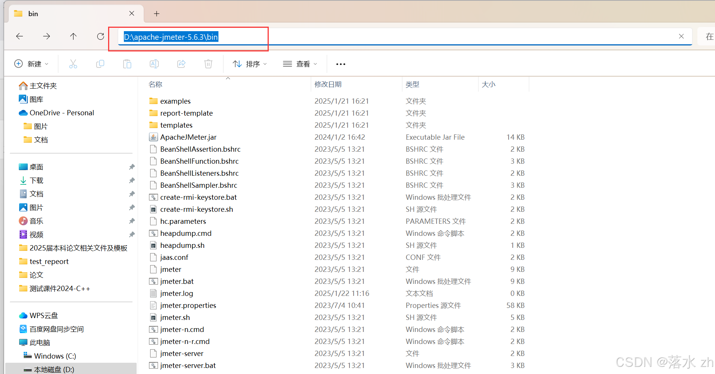Select Windows (C:) drive

coord(50,356)
